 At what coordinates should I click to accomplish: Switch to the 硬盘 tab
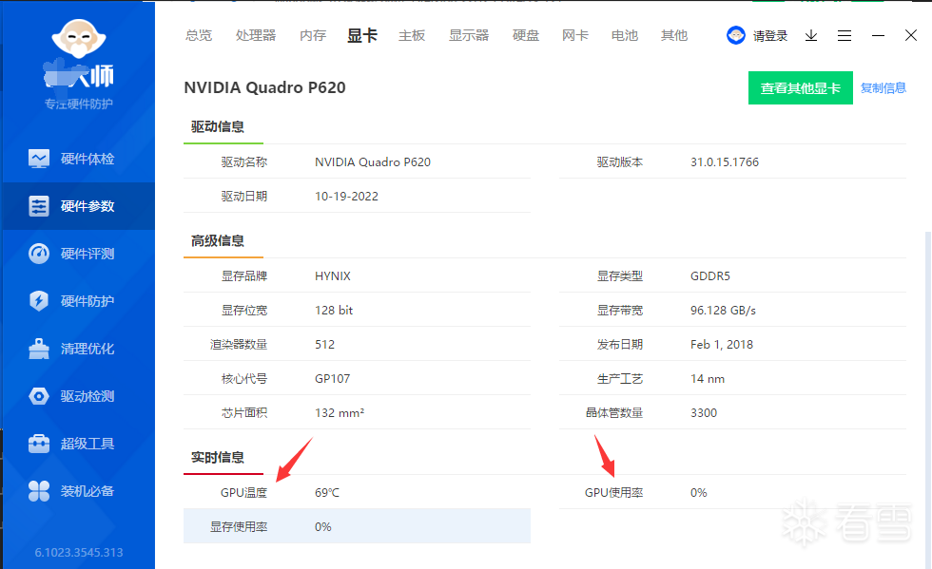pyautogui.click(x=525, y=36)
